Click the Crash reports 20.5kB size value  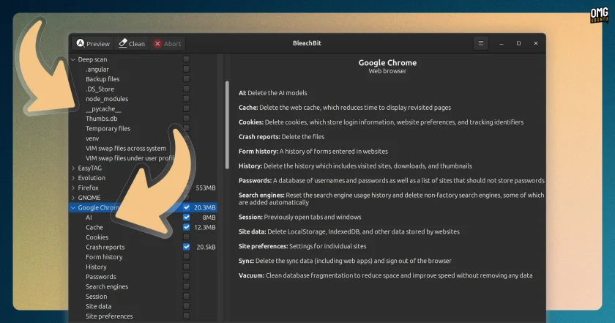click(206, 247)
